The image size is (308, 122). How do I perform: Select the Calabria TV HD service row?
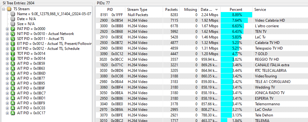(202, 42)
